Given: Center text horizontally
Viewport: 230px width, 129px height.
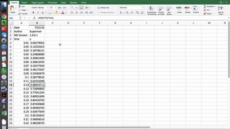Looking at the screenshot, I should pos(77,13).
